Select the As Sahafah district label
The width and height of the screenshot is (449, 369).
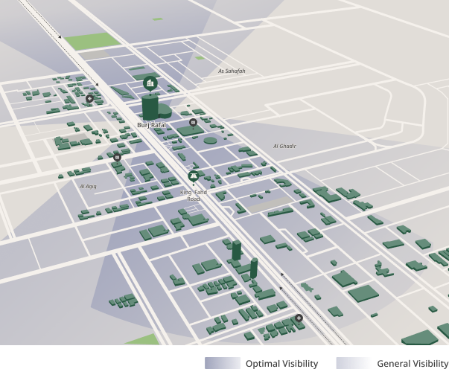point(232,71)
